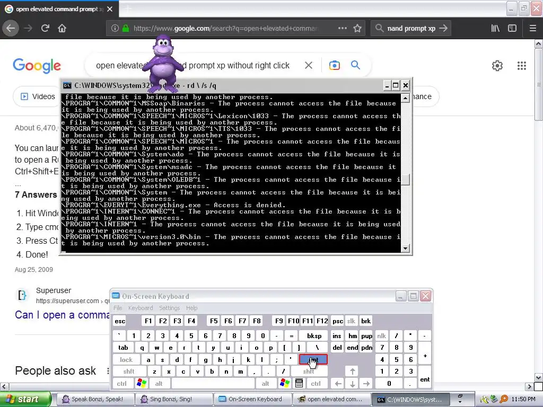Image resolution: width=543 pixels, height=407 pixels.
Task: Click the tab key on On-Screen Keyboard
Action: 123,348
